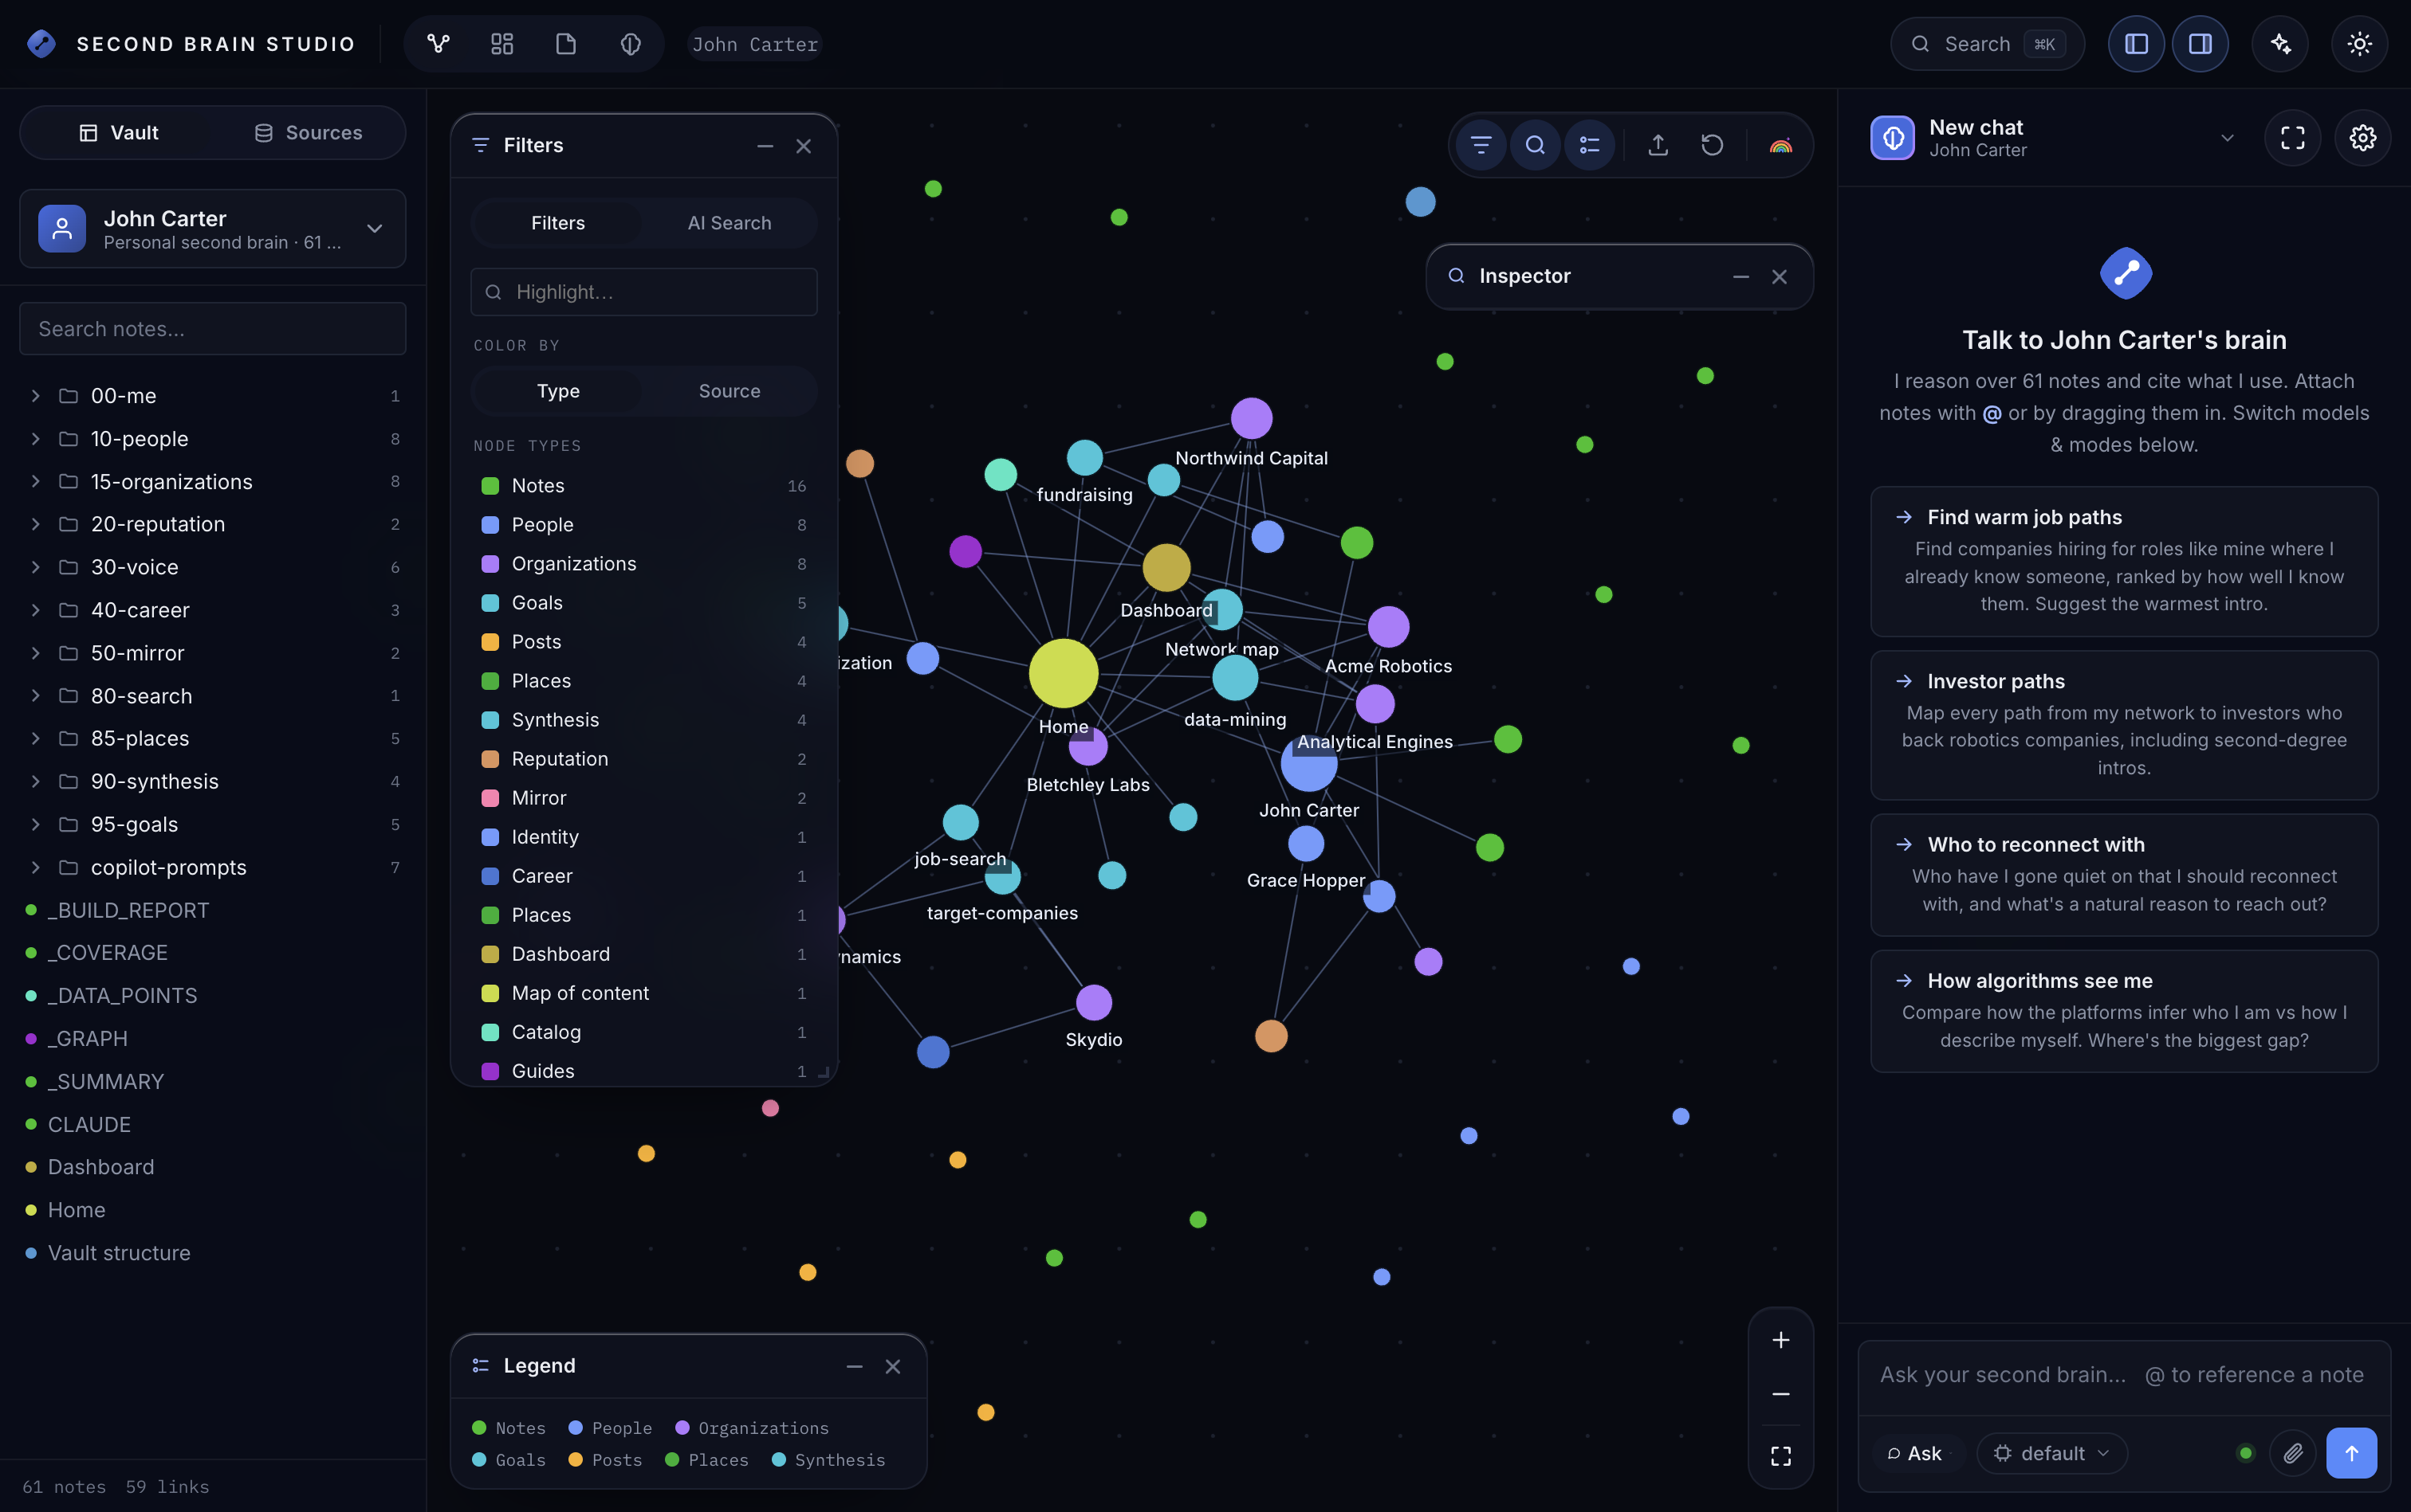
Task: Zoom out on the graph
Action: (x=1780, y=1394)
